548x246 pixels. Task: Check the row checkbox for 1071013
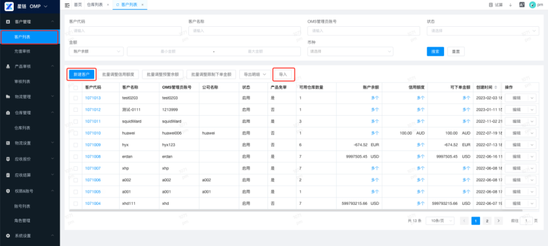point(76,98)
